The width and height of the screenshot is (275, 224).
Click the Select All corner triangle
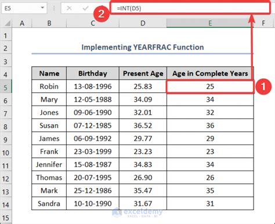7,23
